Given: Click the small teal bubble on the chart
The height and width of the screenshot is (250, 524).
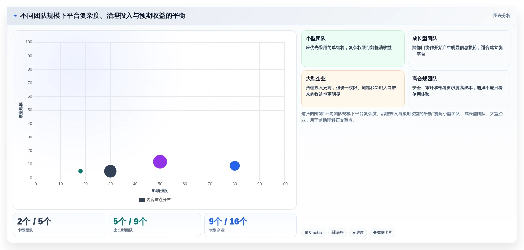Looking at the screenshot, I should click(x=81, y=171).
